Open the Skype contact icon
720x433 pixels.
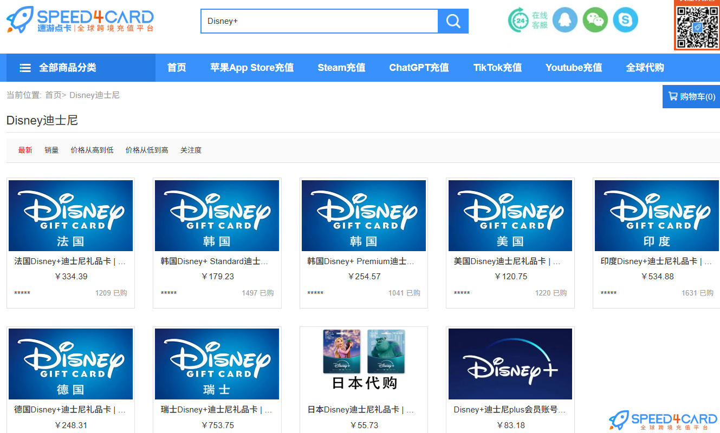click(626, 20)
